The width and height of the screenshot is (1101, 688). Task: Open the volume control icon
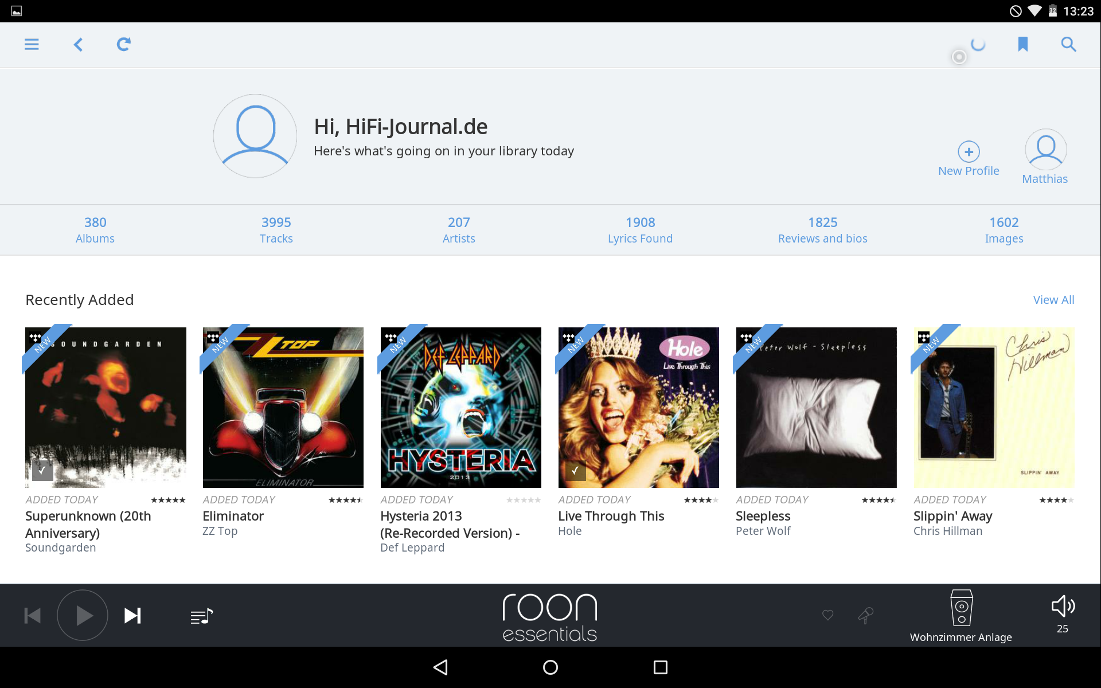1063,607
